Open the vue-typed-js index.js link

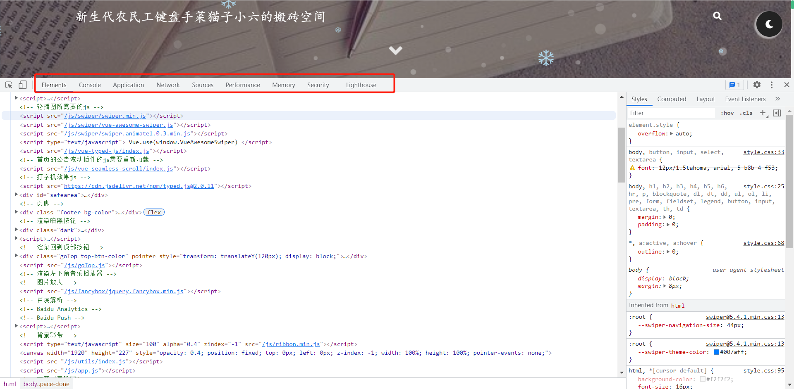(107, 151)
